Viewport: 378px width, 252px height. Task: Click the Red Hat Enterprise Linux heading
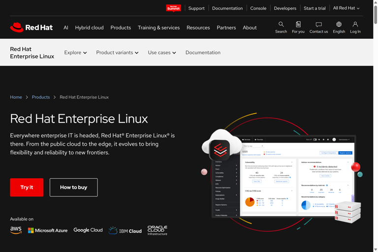click(x=79, y=119)
